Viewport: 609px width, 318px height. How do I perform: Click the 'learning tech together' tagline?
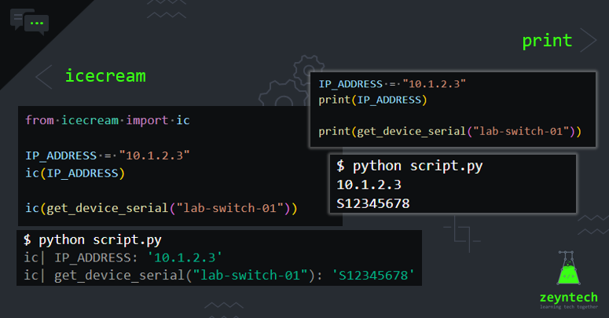pyautogui.click(x=569, y=307)
